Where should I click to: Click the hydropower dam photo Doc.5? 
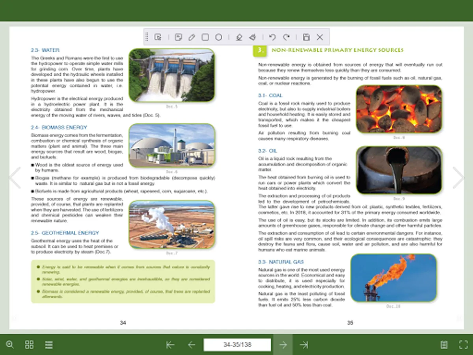pos(172,75)
